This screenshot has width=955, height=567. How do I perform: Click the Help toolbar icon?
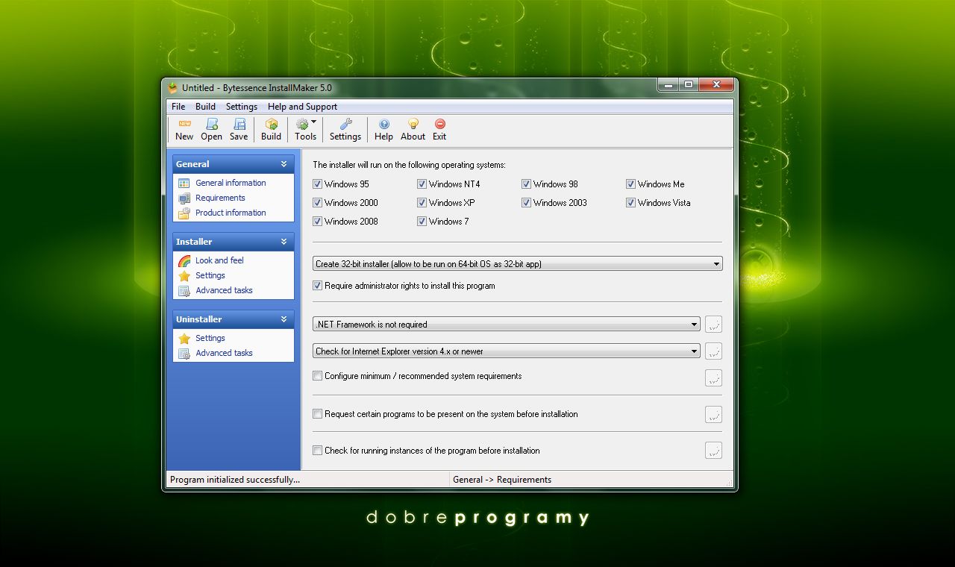point(383,124)
